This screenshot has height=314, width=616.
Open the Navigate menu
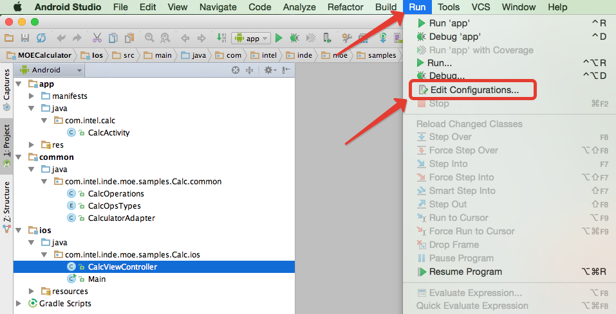pos(218,7)
